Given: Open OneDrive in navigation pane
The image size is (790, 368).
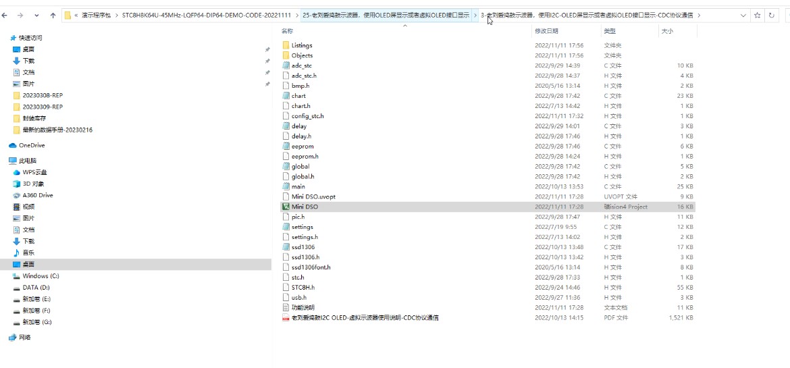Looking at the screenshot, I should pos(32,145).
